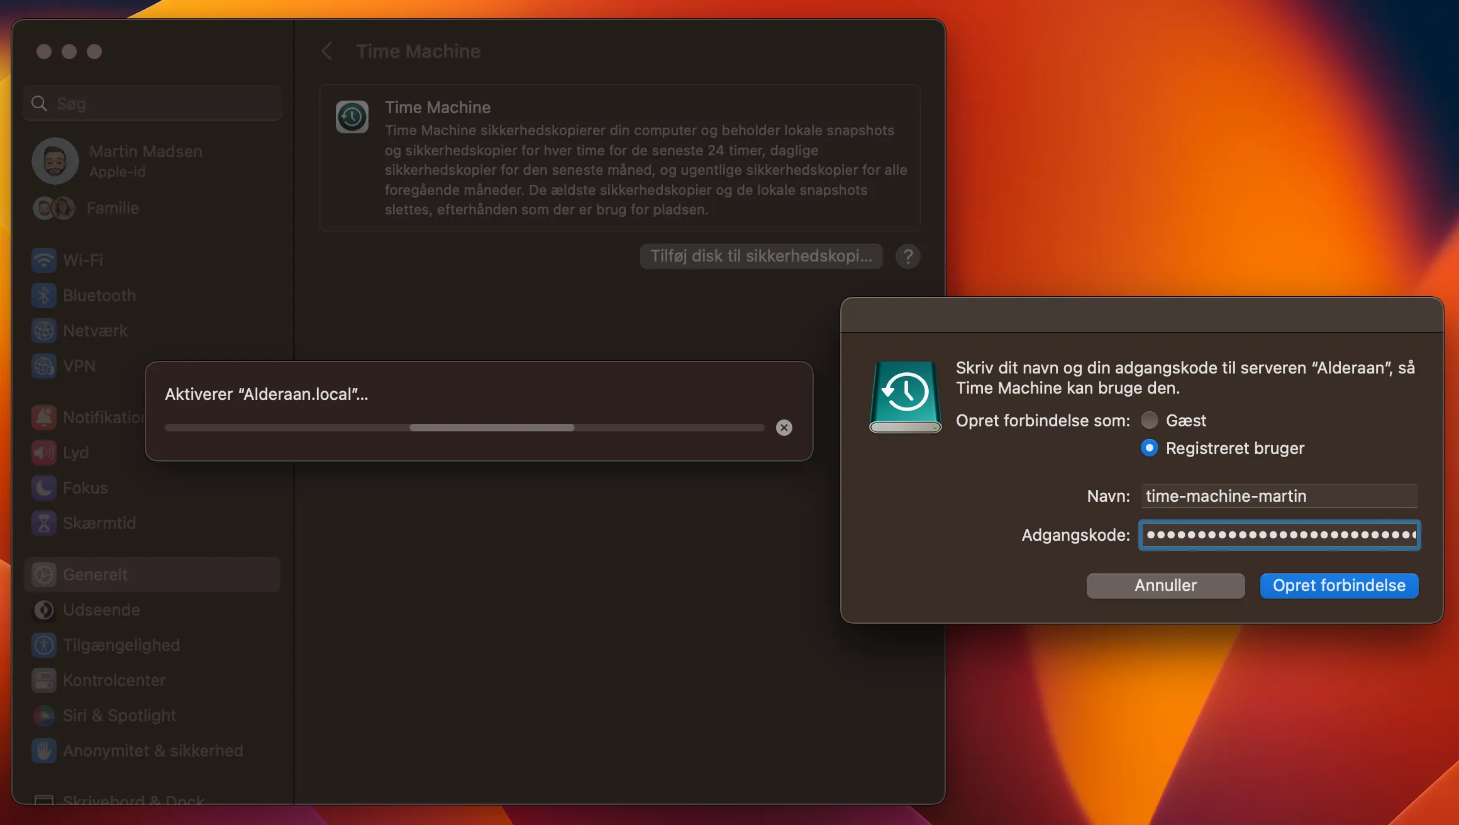
Task: Open Udseende in the sidebar
Action: 101,609
